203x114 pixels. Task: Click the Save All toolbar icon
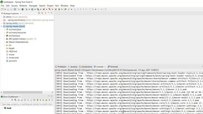(x=11, y=9)
